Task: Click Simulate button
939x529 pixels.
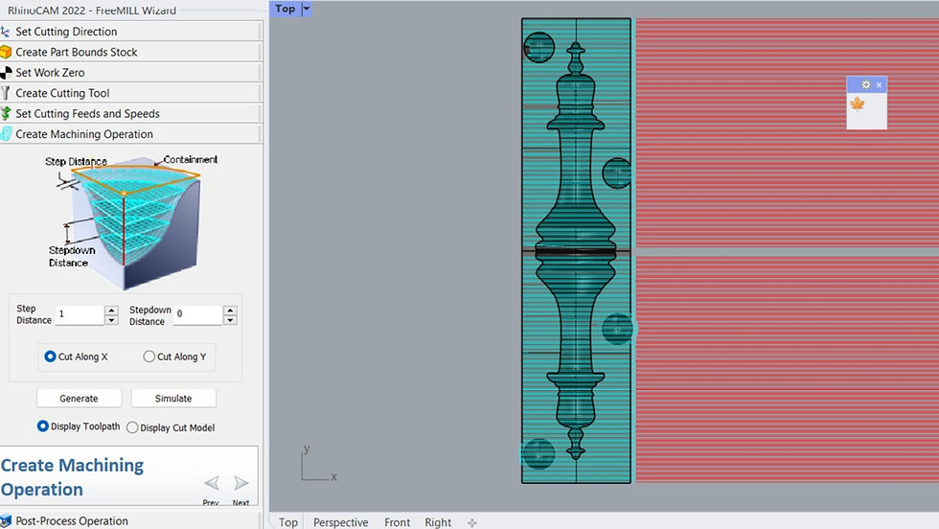Action: coord(173,399)
